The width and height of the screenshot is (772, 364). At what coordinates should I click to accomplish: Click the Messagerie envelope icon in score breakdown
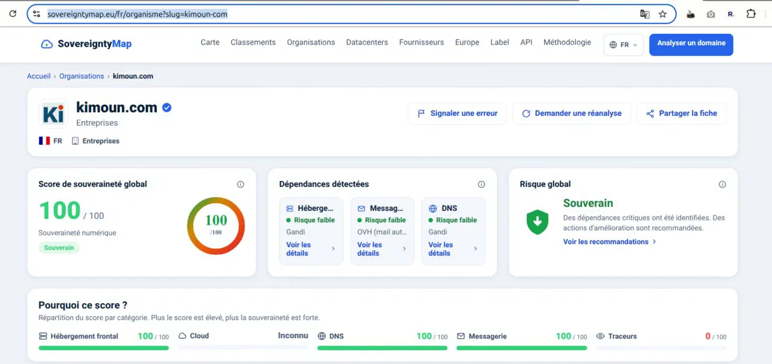point(461,336)
